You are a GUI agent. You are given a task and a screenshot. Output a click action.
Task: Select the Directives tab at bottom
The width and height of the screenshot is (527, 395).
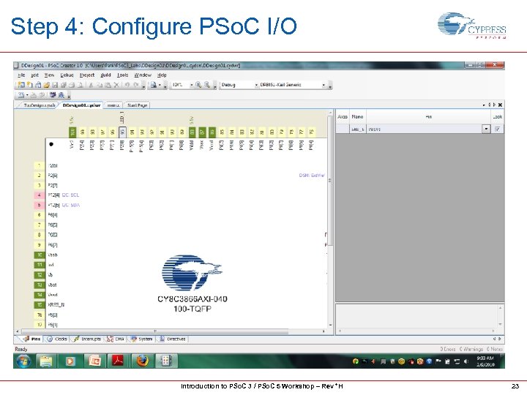point(173,339)
